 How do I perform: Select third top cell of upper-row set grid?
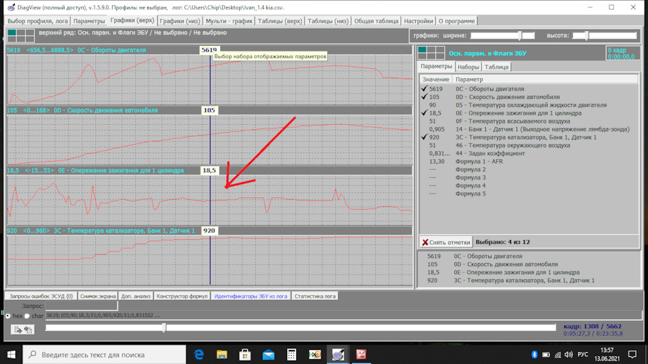coord(29,32)
